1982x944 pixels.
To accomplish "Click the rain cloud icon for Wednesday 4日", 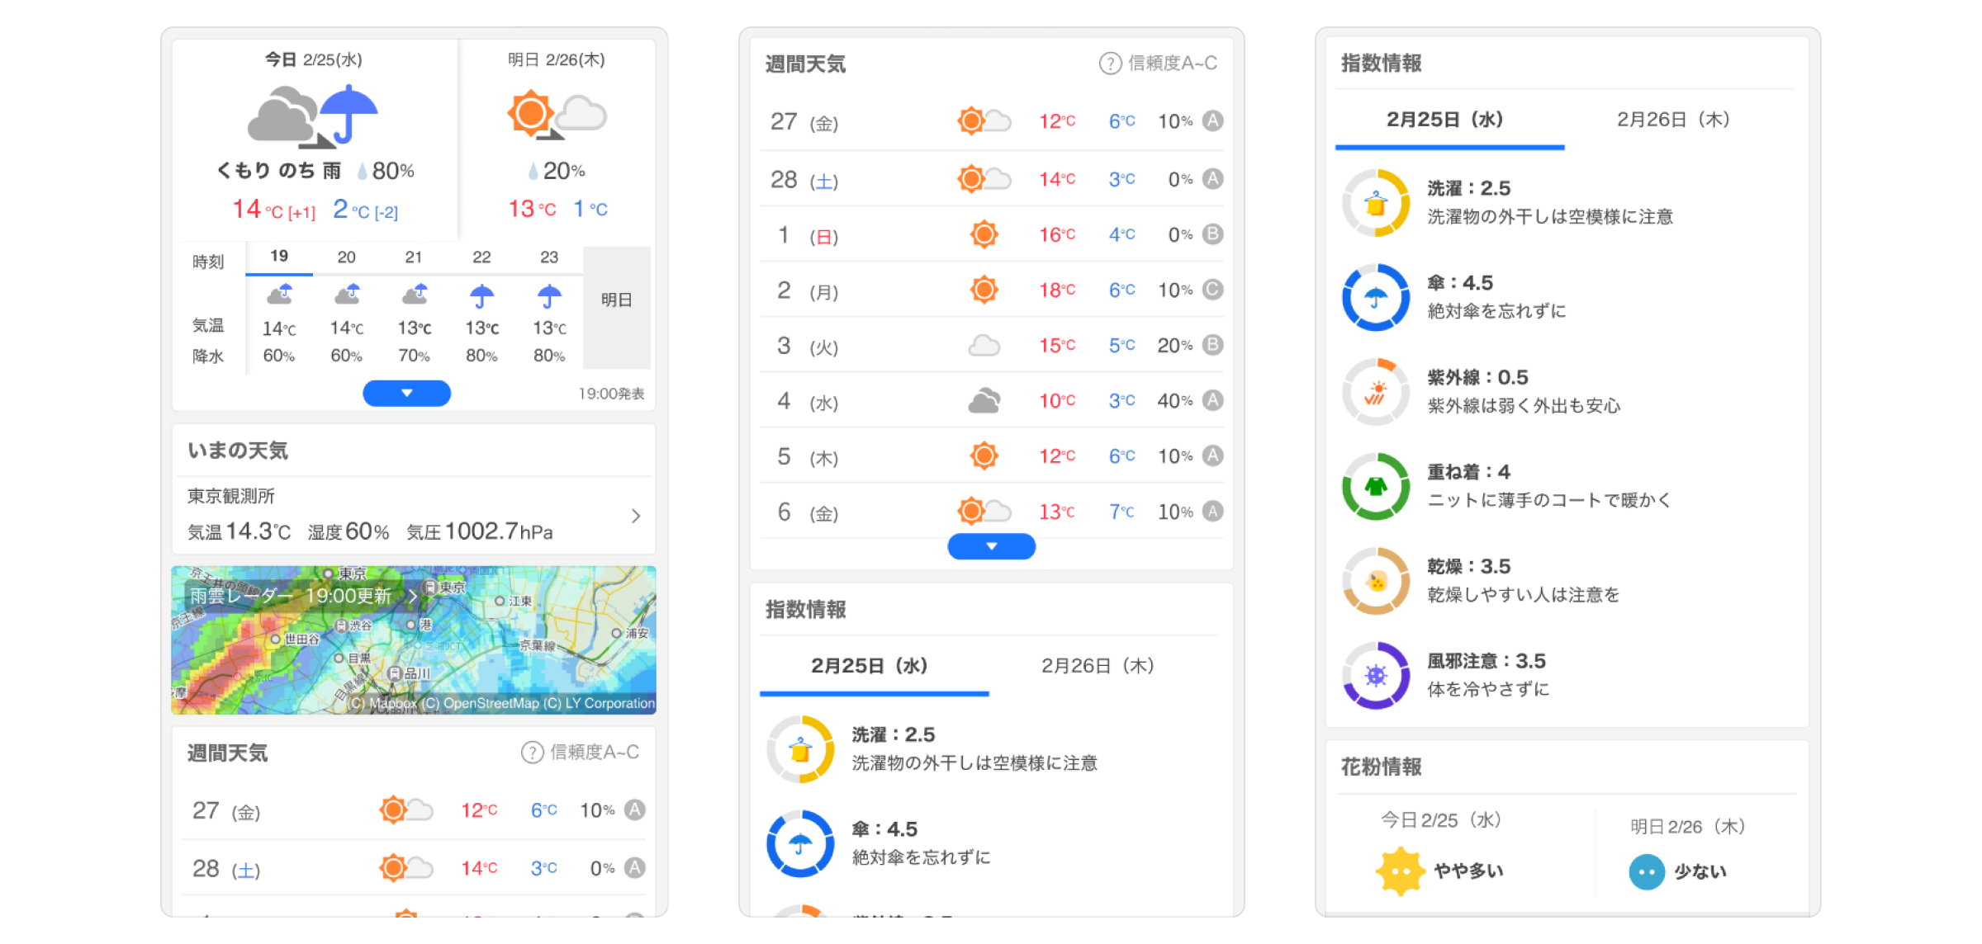I will pos(984,400).
